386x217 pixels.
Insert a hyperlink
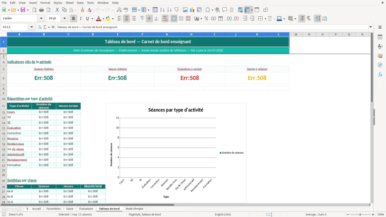(x=217, y=10)
